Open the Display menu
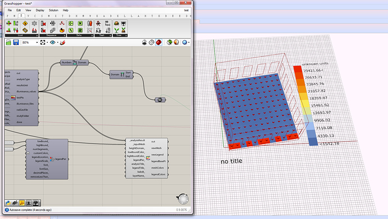Image resolution: width=388 pixels, height=219 pixels. pos(40,10)
